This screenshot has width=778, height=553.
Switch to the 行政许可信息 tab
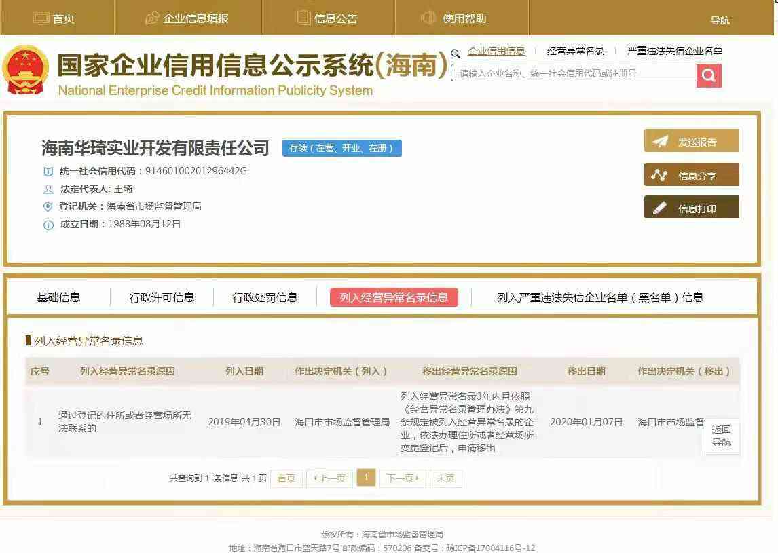[162, 297]
